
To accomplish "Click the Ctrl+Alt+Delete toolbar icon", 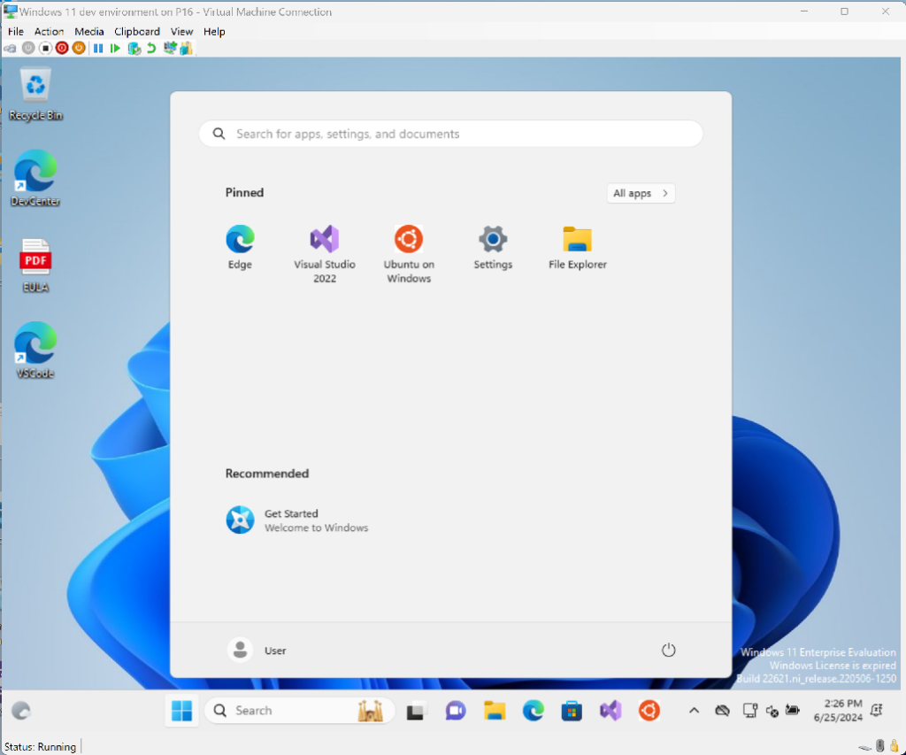I will pos(9,48).
